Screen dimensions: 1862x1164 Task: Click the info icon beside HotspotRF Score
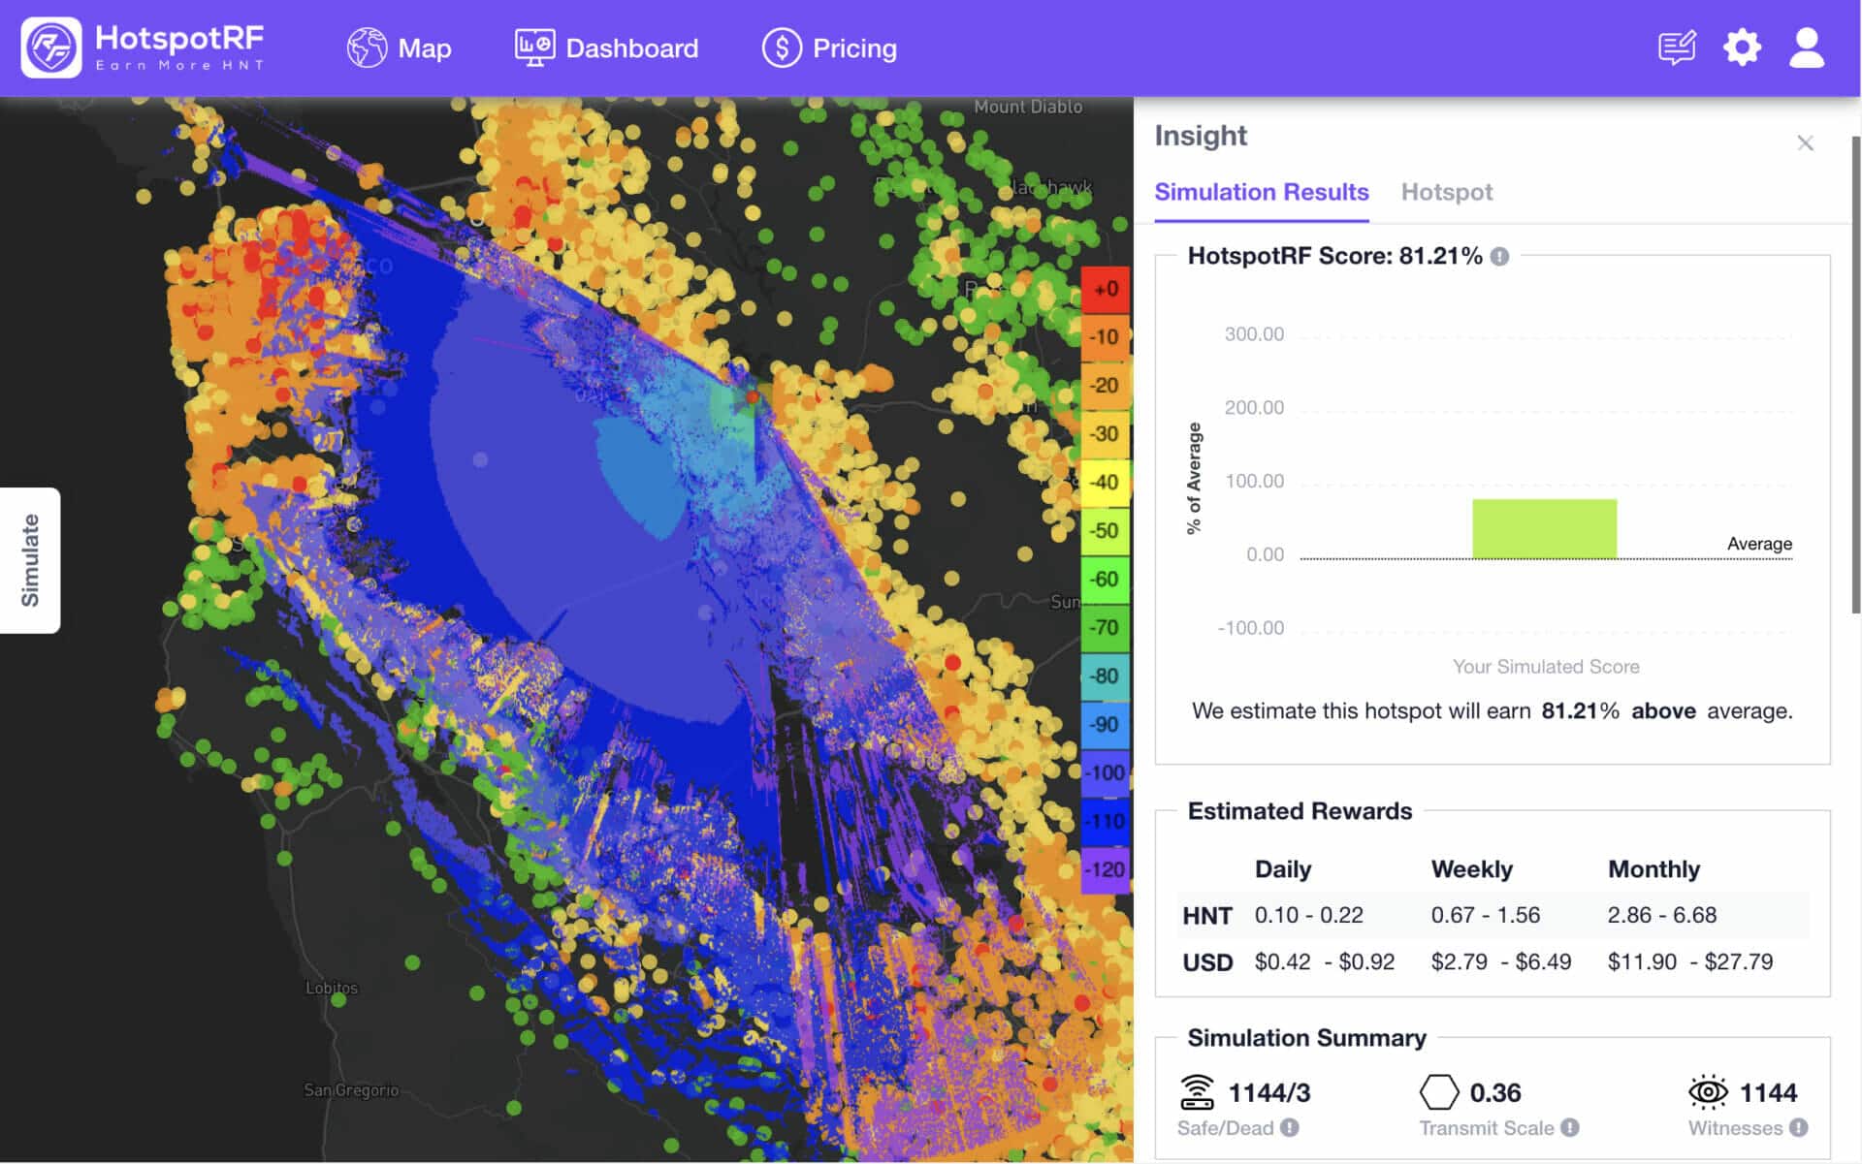[x=1499, y=257]
